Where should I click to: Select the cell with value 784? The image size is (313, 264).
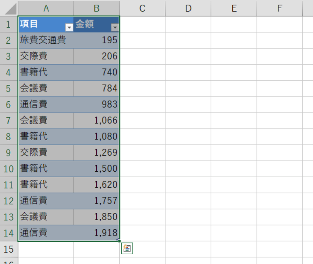97,89
